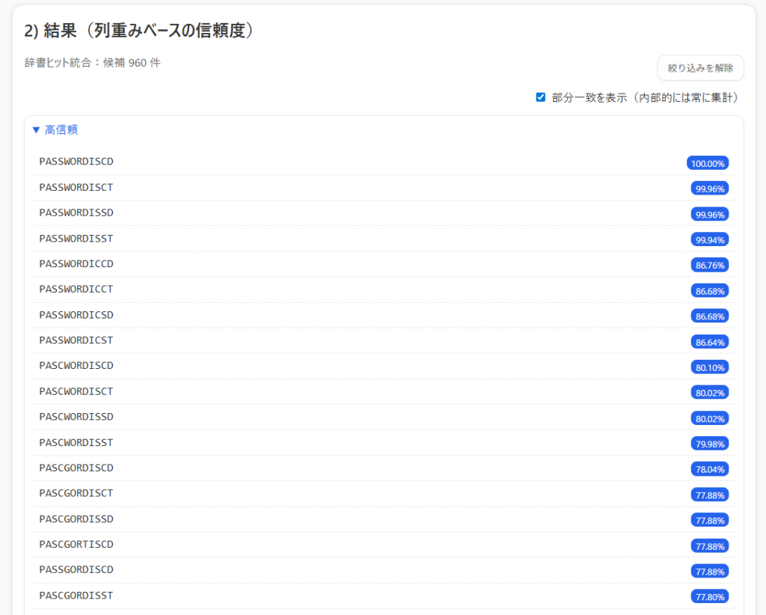Screen dimensions: 766x615
Task: Click the PASSWORDISSD result entry
Action: 76,212
